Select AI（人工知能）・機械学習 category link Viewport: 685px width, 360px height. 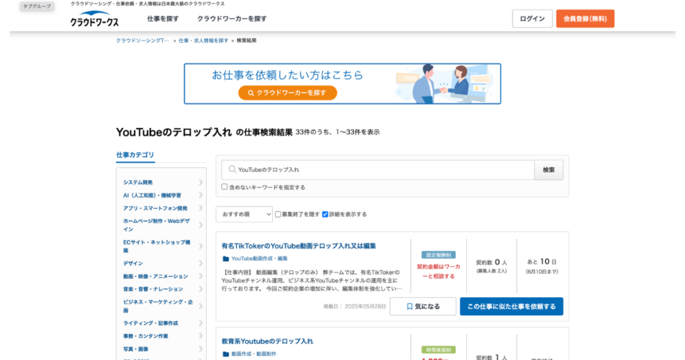[152, 195]
